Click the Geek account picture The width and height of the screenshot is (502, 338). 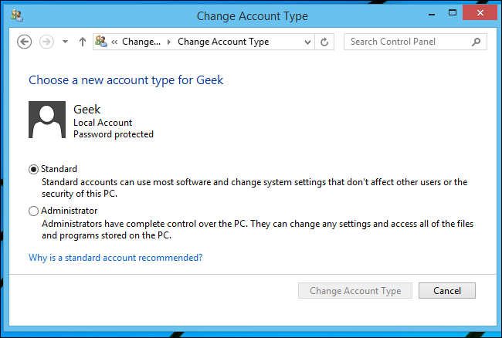click(x=46, y=120)
